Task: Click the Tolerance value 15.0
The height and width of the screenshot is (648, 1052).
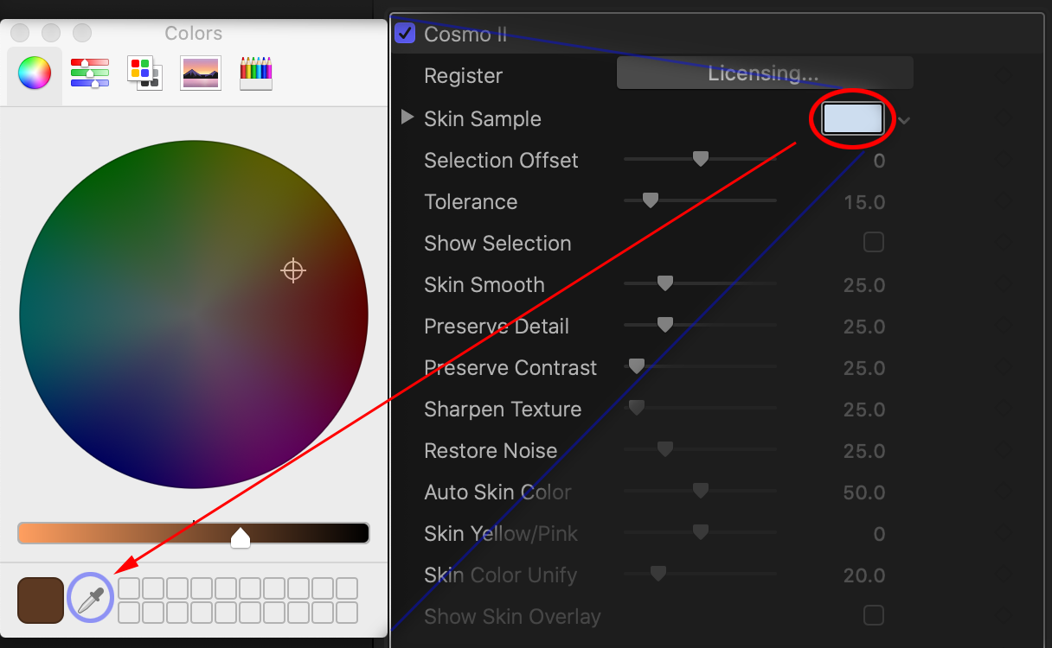Action: [x=864, y=202]
